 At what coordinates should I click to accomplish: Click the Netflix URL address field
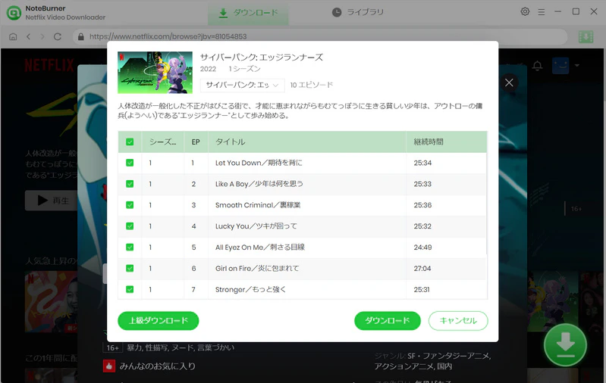[x=319, y=36]
